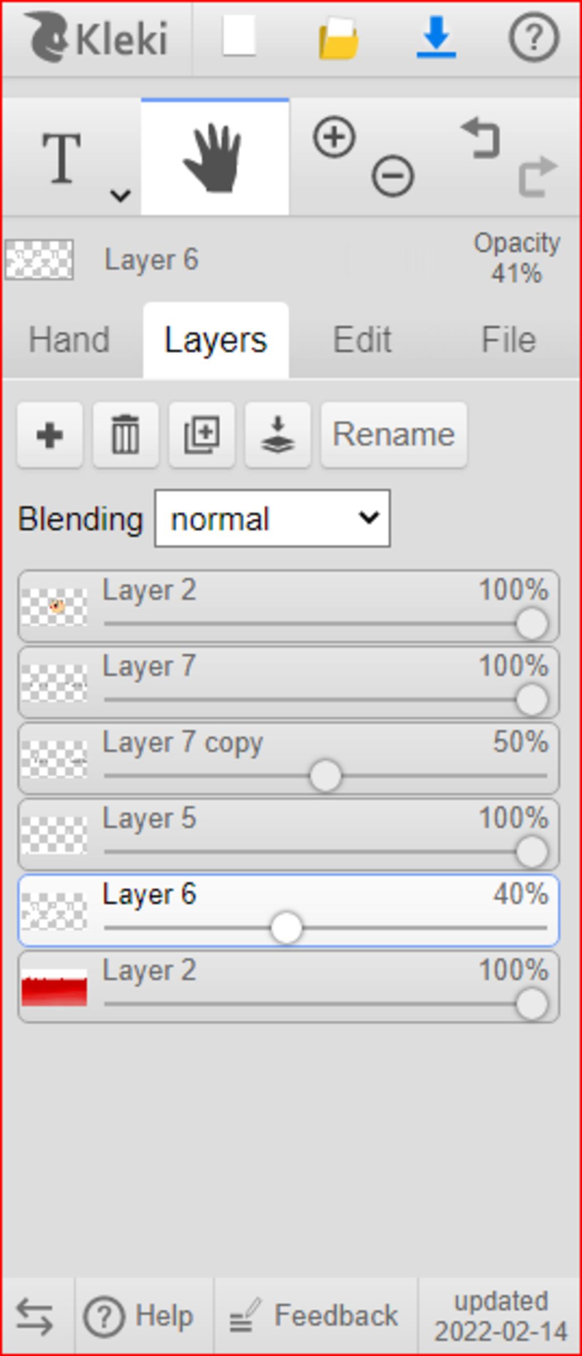This screenshot has height=1356, width=582.
Task: Flip the panel side with swap arrows
Action: [35, 1316]
